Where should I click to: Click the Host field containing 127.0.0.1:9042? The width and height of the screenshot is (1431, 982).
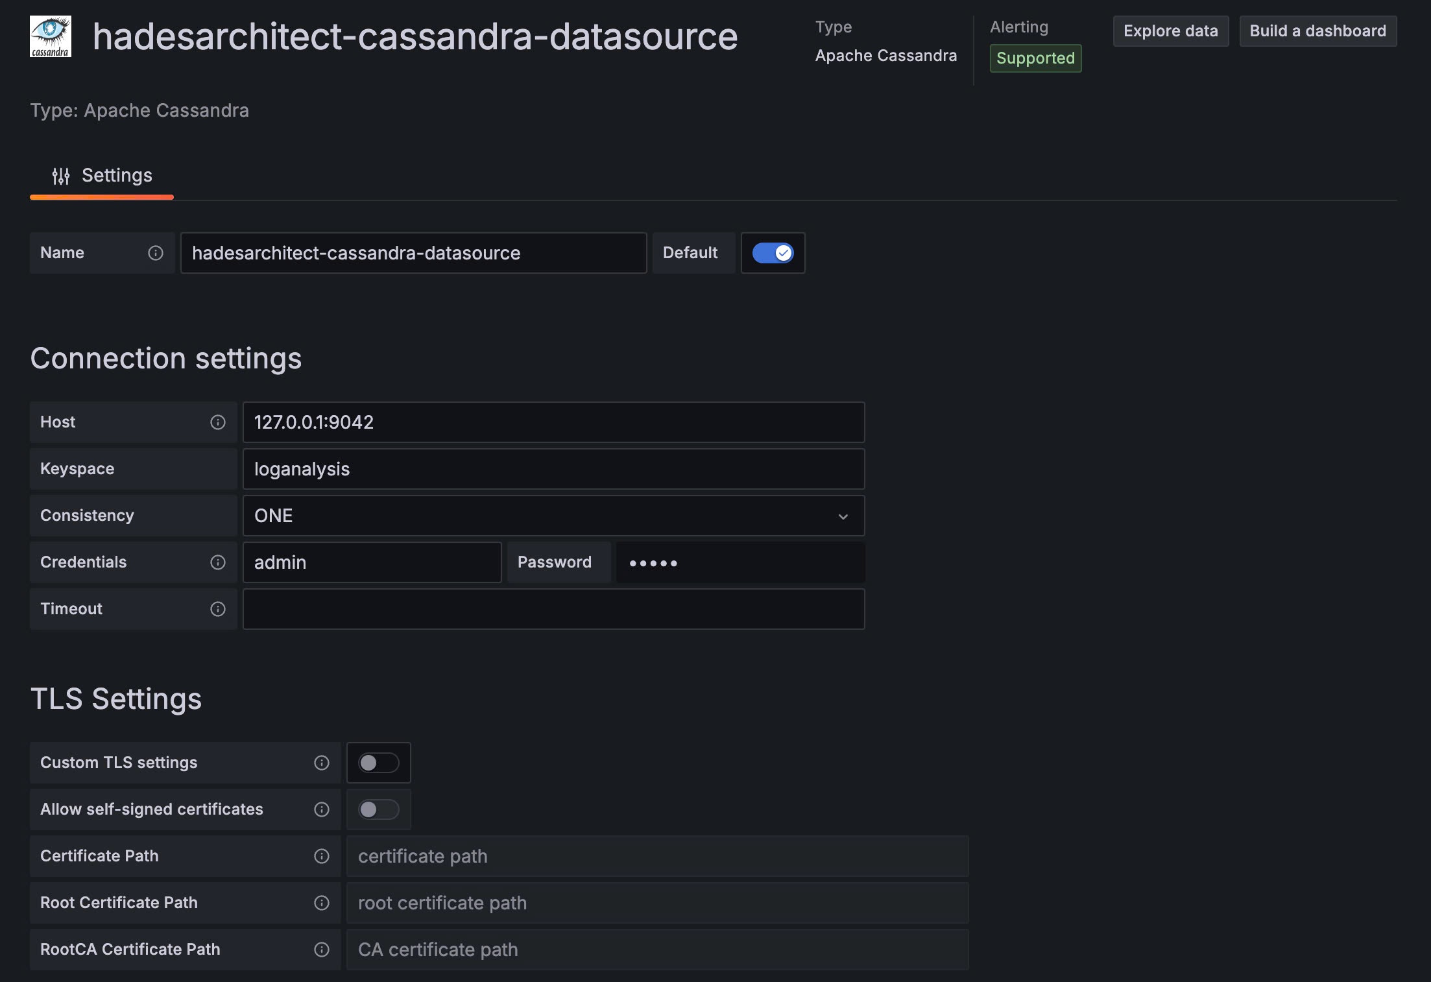click(553, 422)
